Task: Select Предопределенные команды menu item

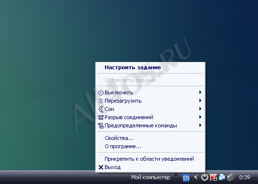Action: tap(150, 125)
